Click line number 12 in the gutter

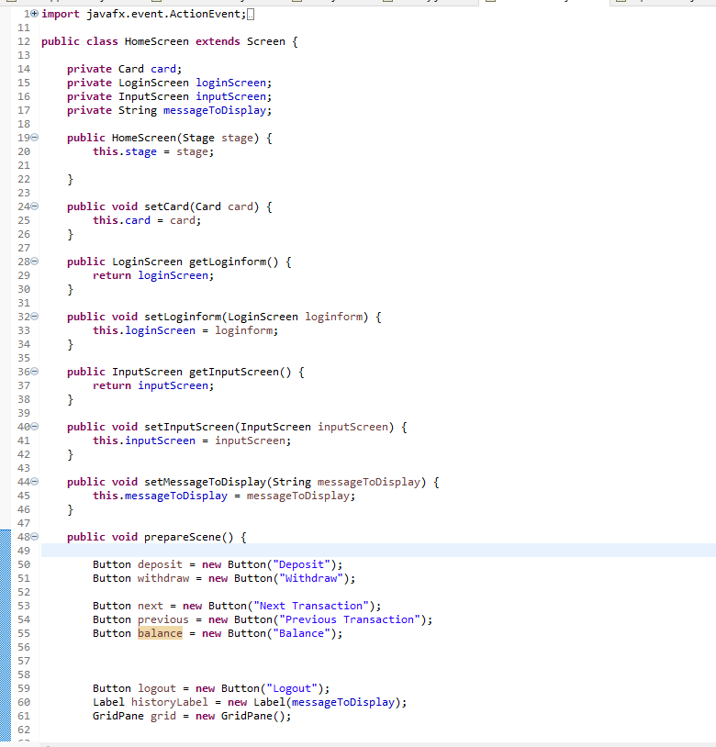[x=24, y=41]
